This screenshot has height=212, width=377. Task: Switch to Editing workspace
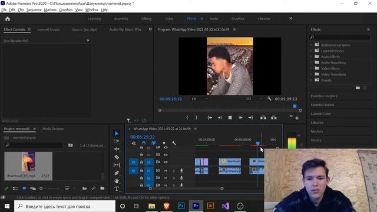(147, 19)
